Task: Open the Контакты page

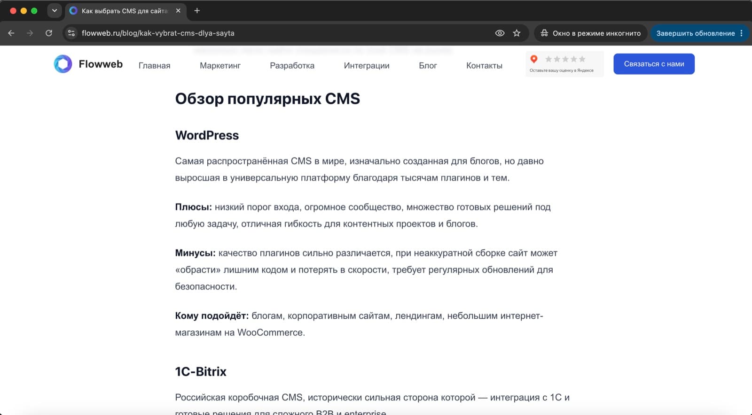Action: (x=484, y=66)
